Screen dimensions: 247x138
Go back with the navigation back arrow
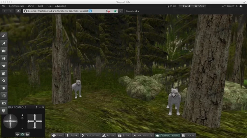tap(5, 11)
